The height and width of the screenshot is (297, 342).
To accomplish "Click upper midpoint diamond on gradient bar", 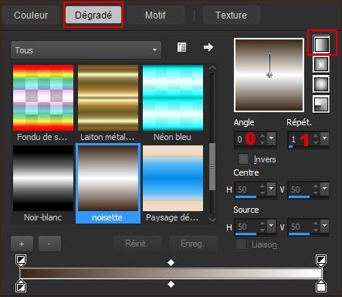I will point(171,262).
